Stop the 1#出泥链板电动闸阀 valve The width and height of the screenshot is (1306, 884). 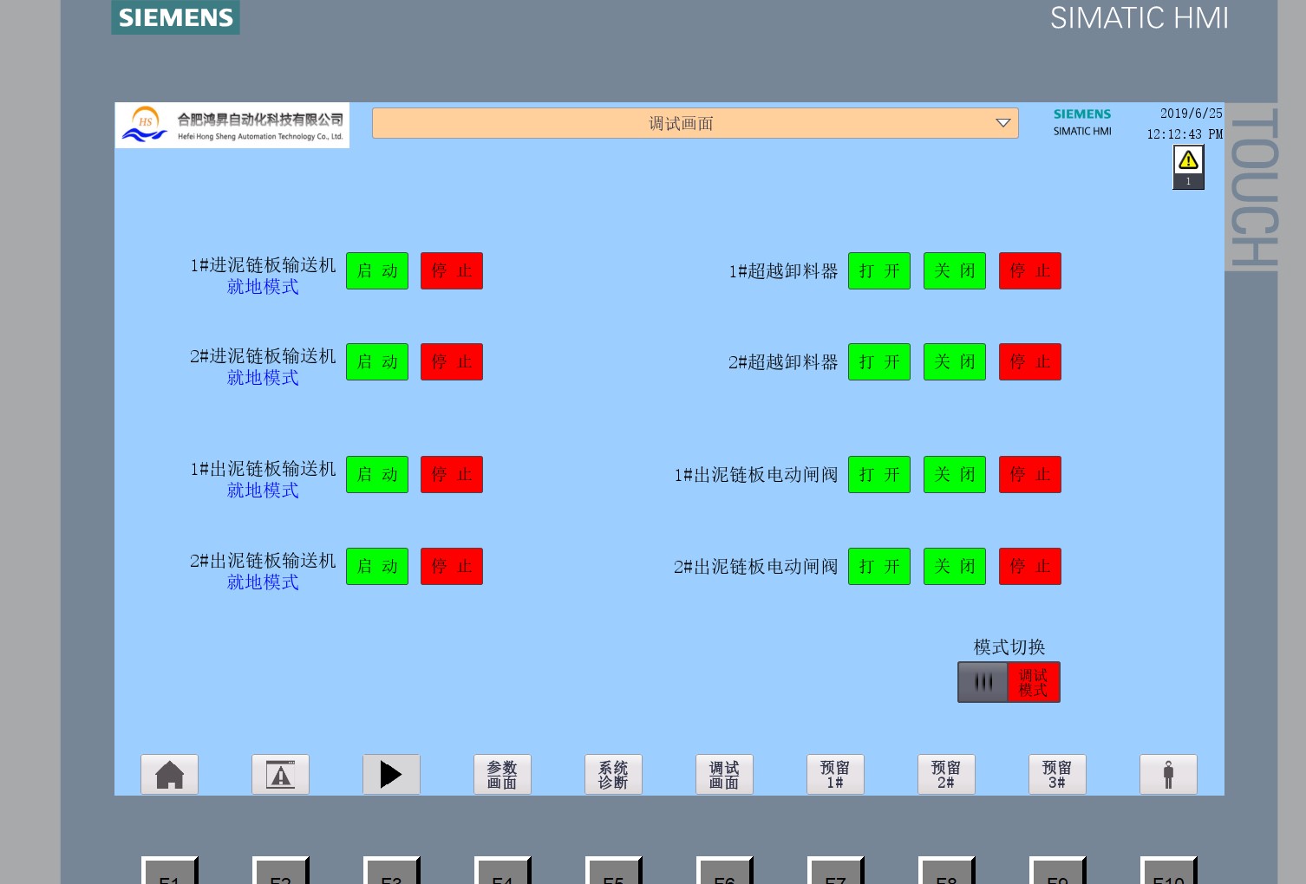(1030, 474)
